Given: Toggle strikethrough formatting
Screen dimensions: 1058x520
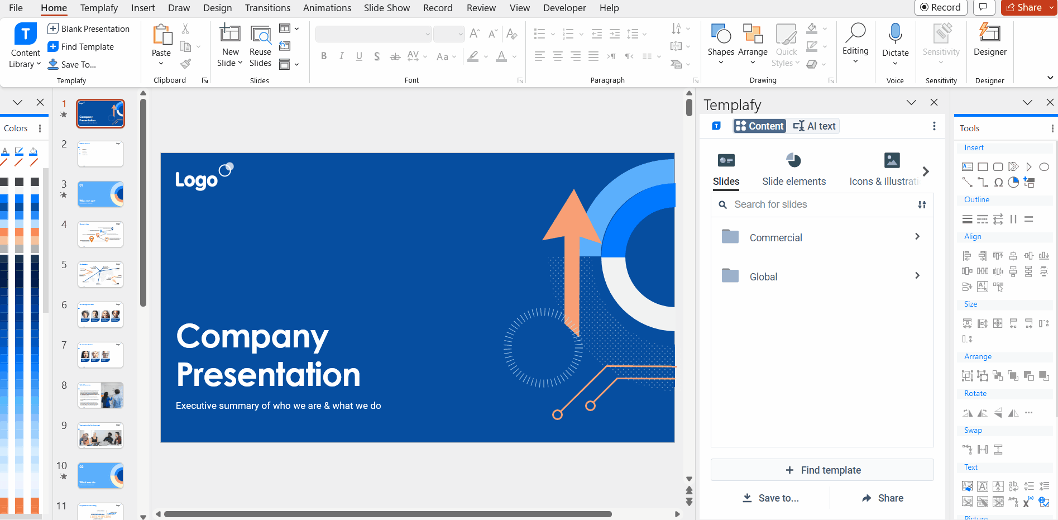Looking at the screenshot, I should tap(395, 56).
